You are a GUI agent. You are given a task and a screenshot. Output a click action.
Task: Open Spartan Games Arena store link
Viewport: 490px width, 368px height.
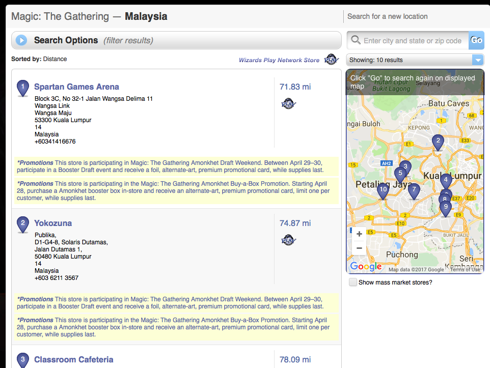[76, 87]
